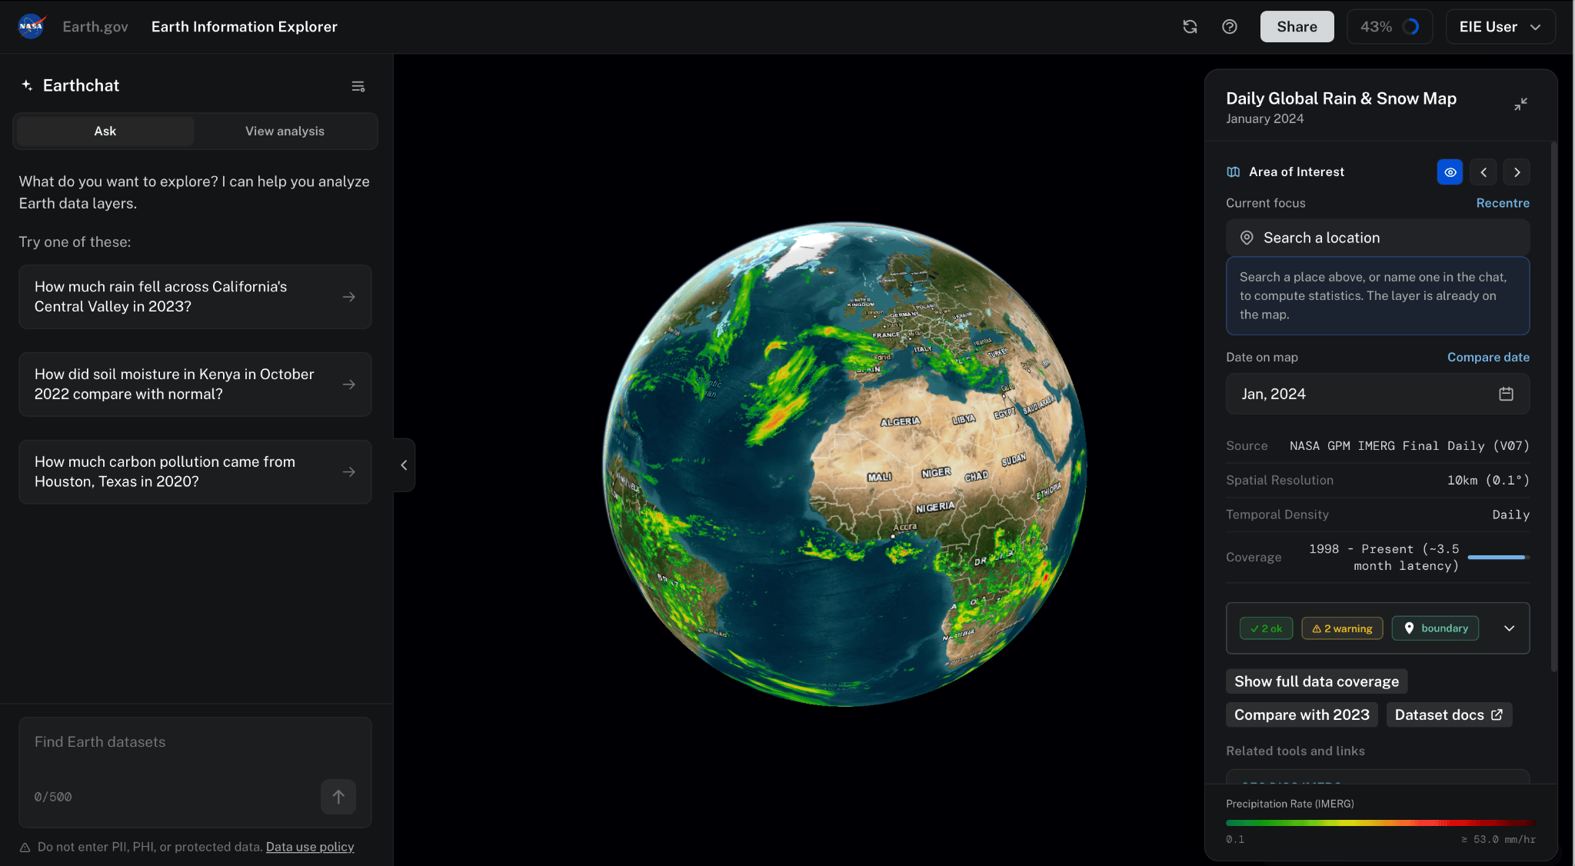Click the 0/500 character counter

tap(53, 797)
